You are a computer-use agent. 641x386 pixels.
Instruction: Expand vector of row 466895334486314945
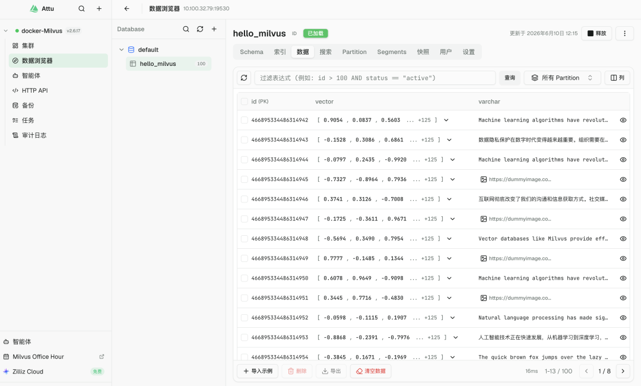pos(452,179)
